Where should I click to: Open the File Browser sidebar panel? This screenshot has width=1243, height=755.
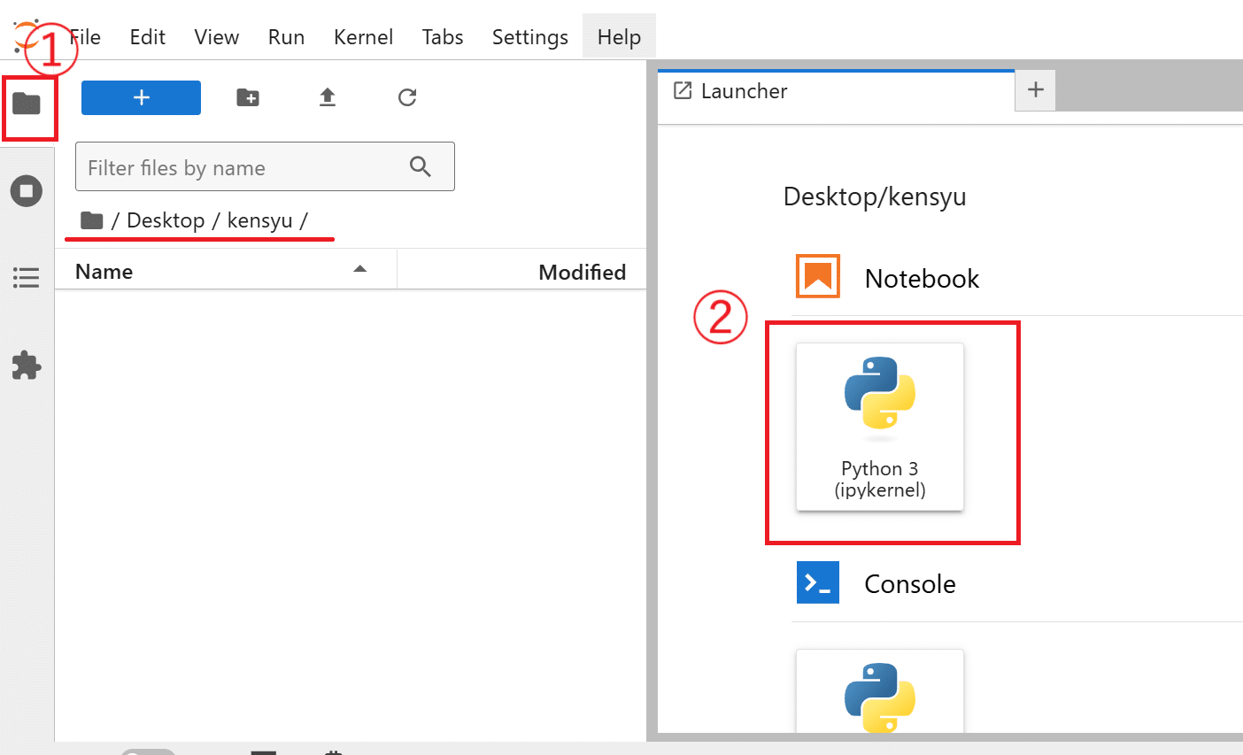coord(27,104)
